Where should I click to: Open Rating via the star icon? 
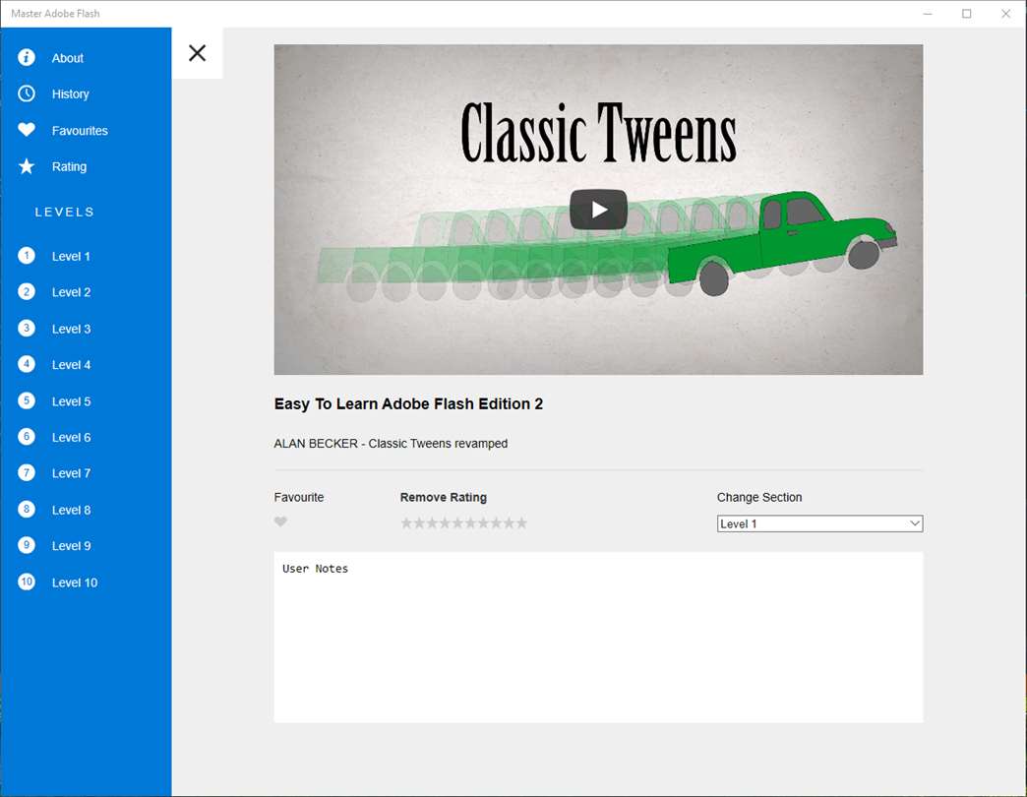coord(27,166)
